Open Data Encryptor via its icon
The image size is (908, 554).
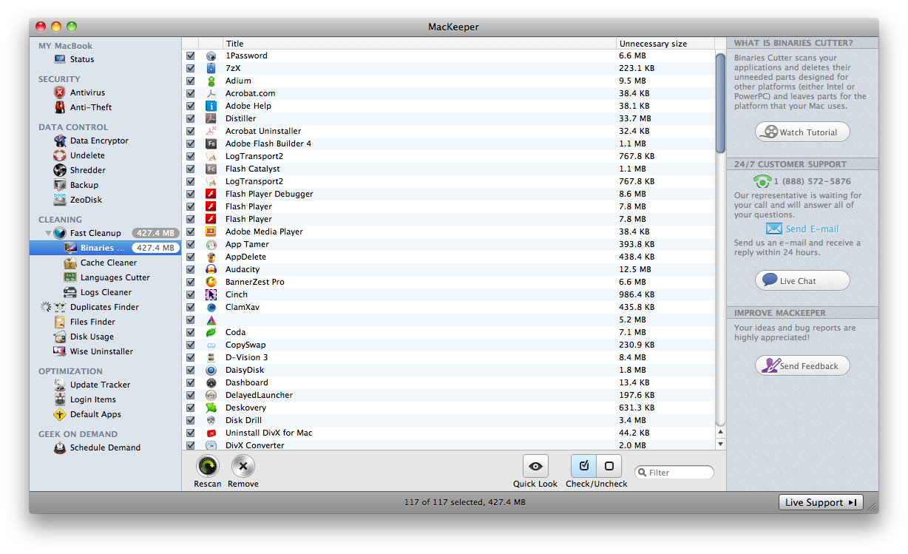point(60,141)
